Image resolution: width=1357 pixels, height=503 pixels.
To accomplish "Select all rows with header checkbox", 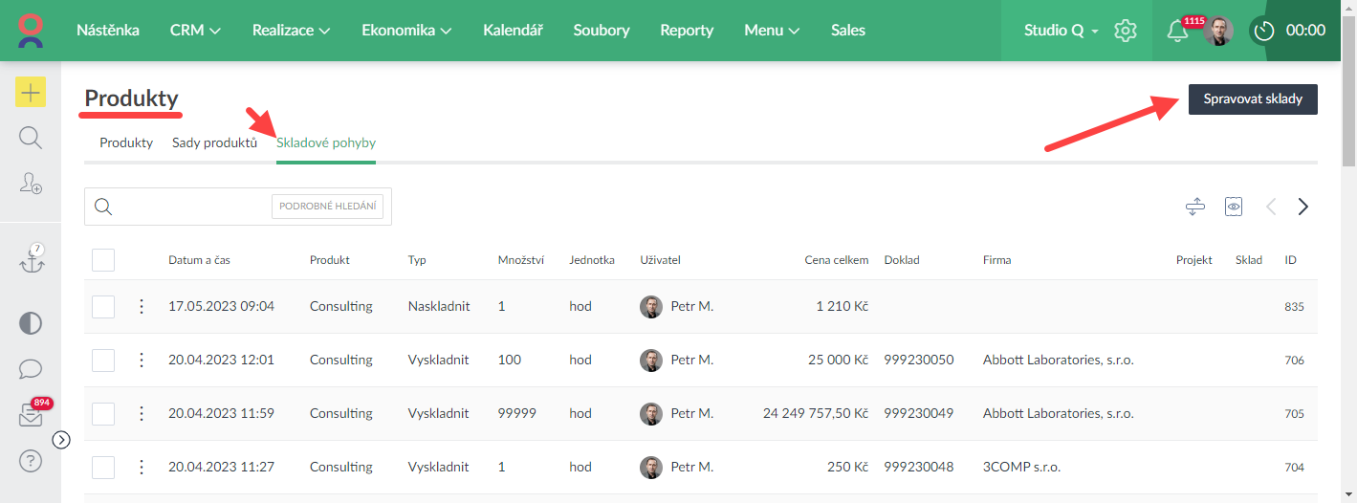I will point(103,260).
